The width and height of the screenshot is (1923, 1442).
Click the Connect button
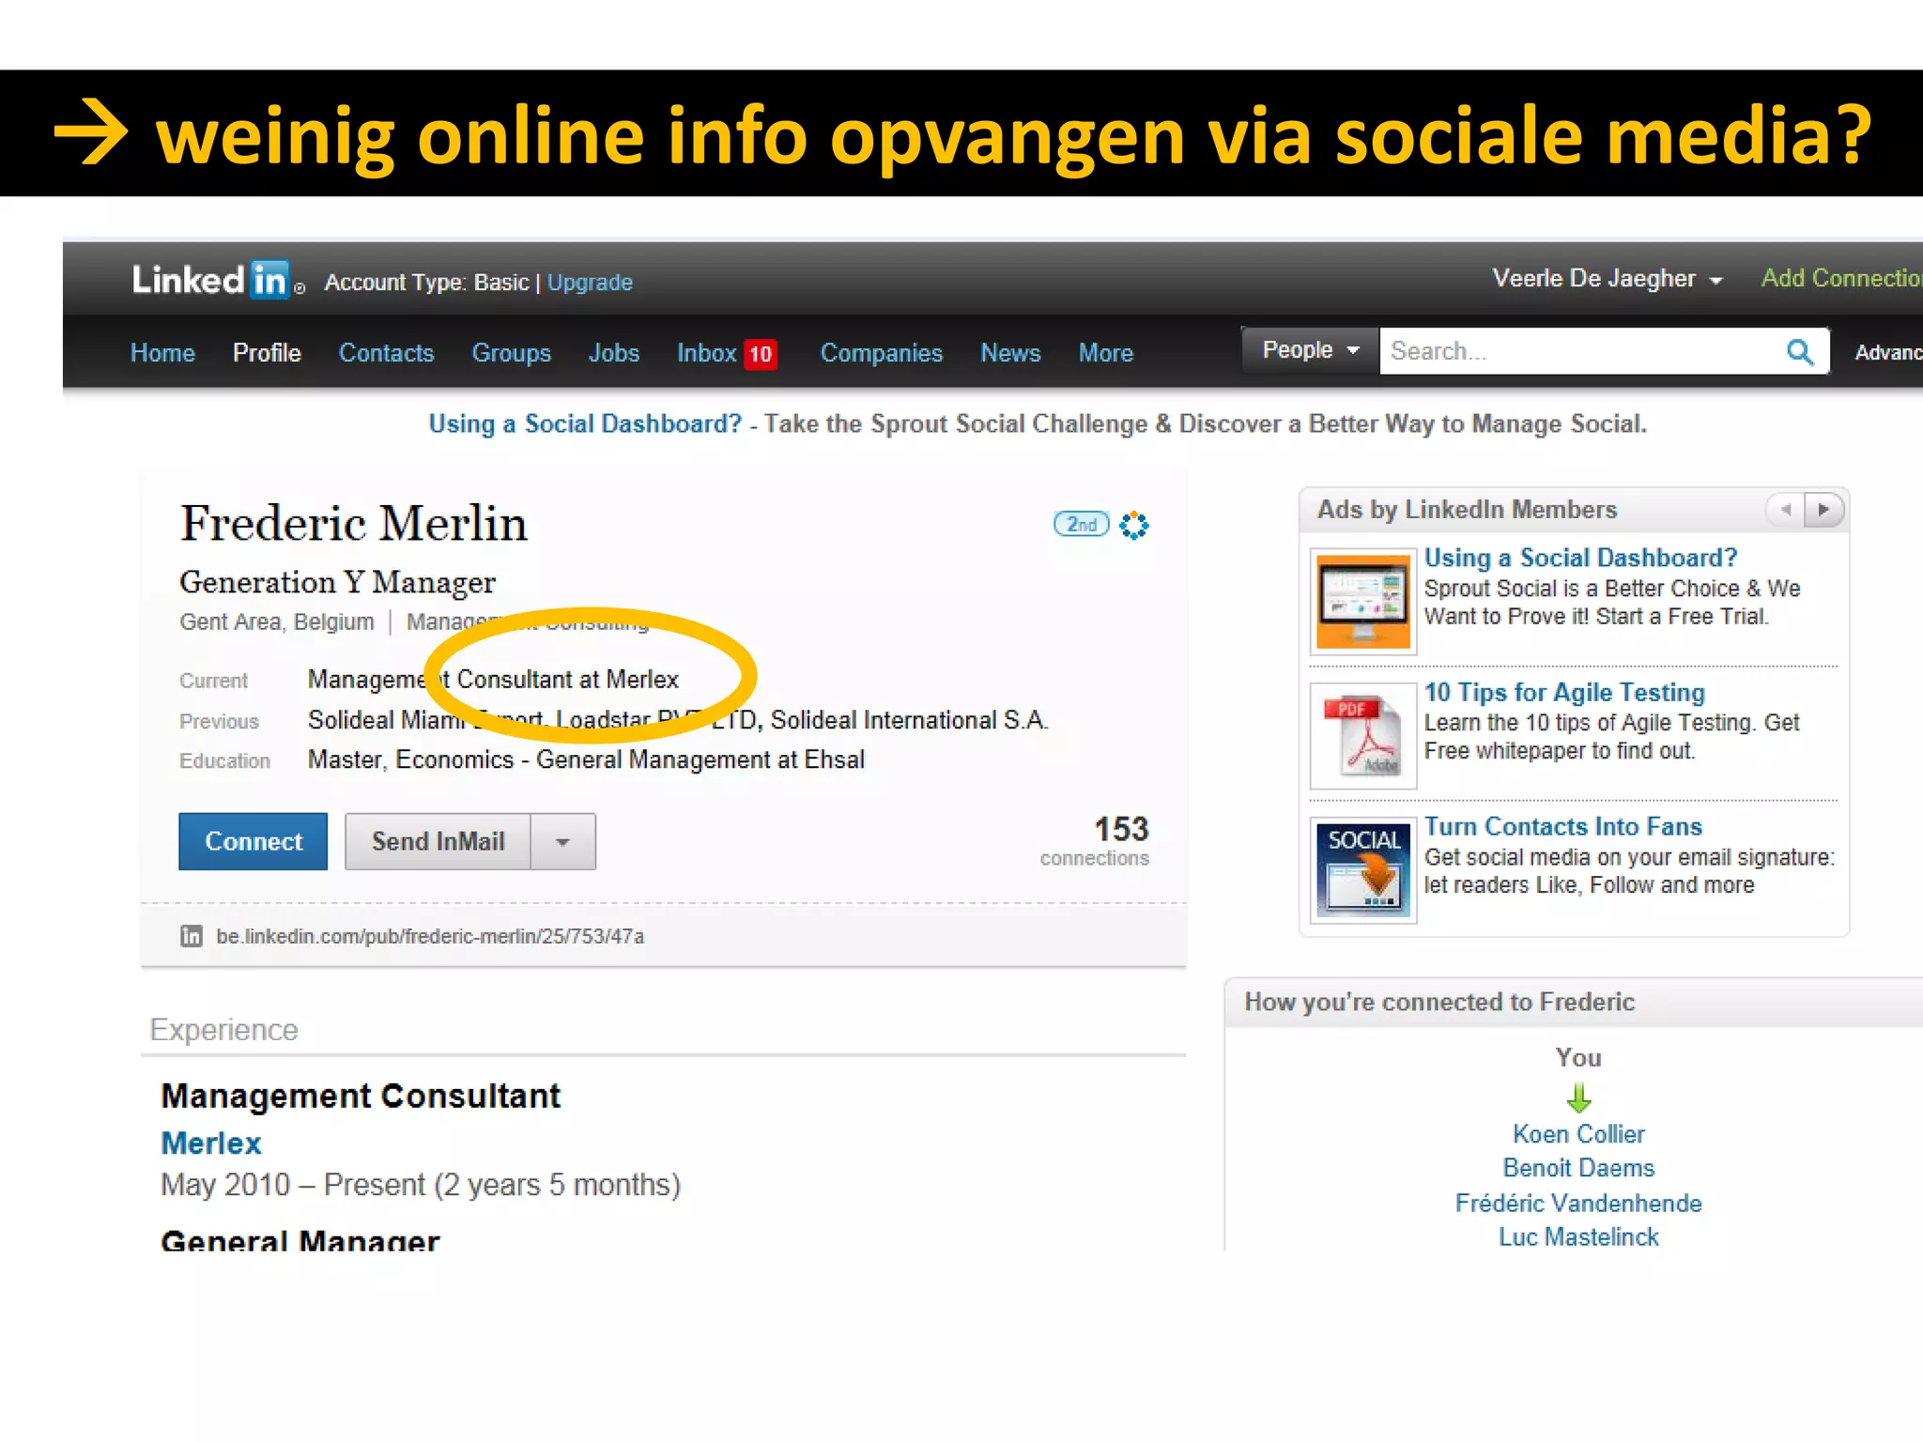pos(254,841)
